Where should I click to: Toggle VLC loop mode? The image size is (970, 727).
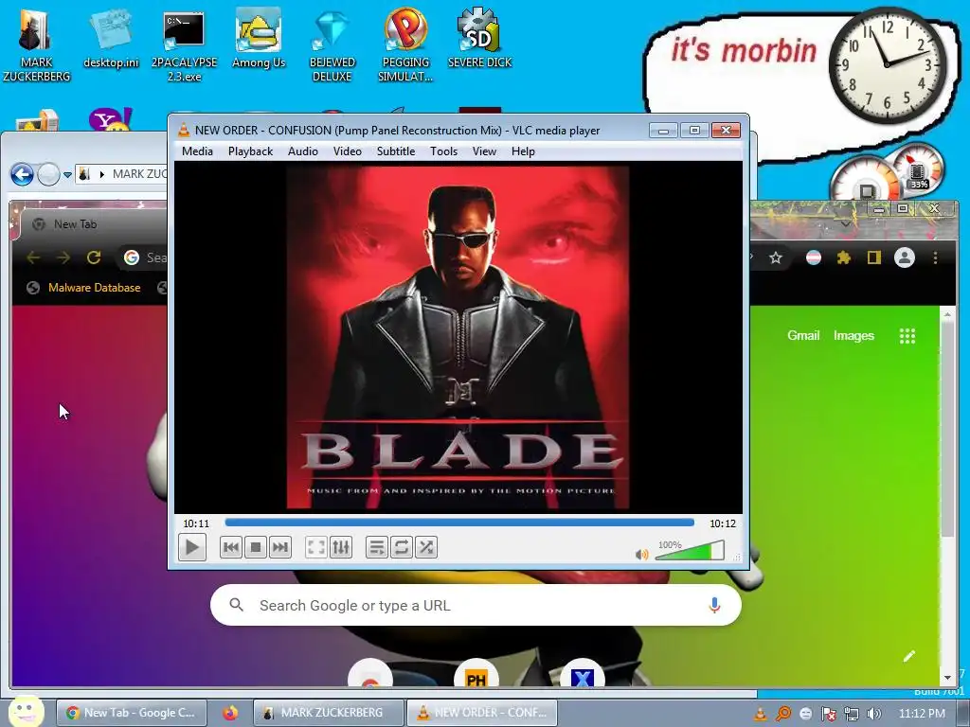click(402, 547)
